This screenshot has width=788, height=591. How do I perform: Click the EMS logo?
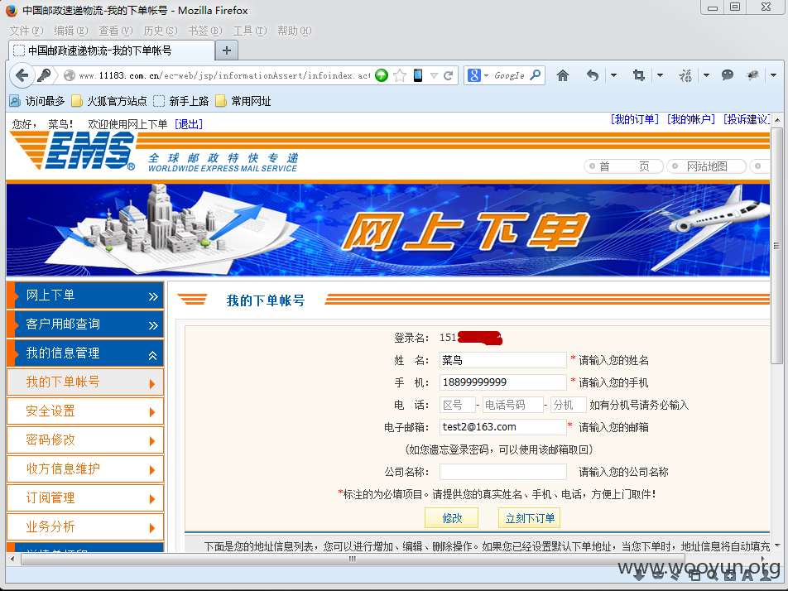[x=74, y=151]
